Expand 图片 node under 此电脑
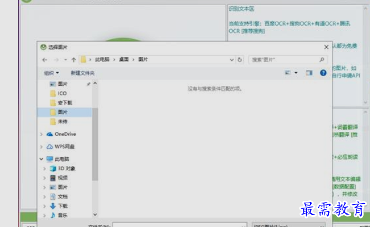This screenshot has height=227, width=370. tap(44, 187)
